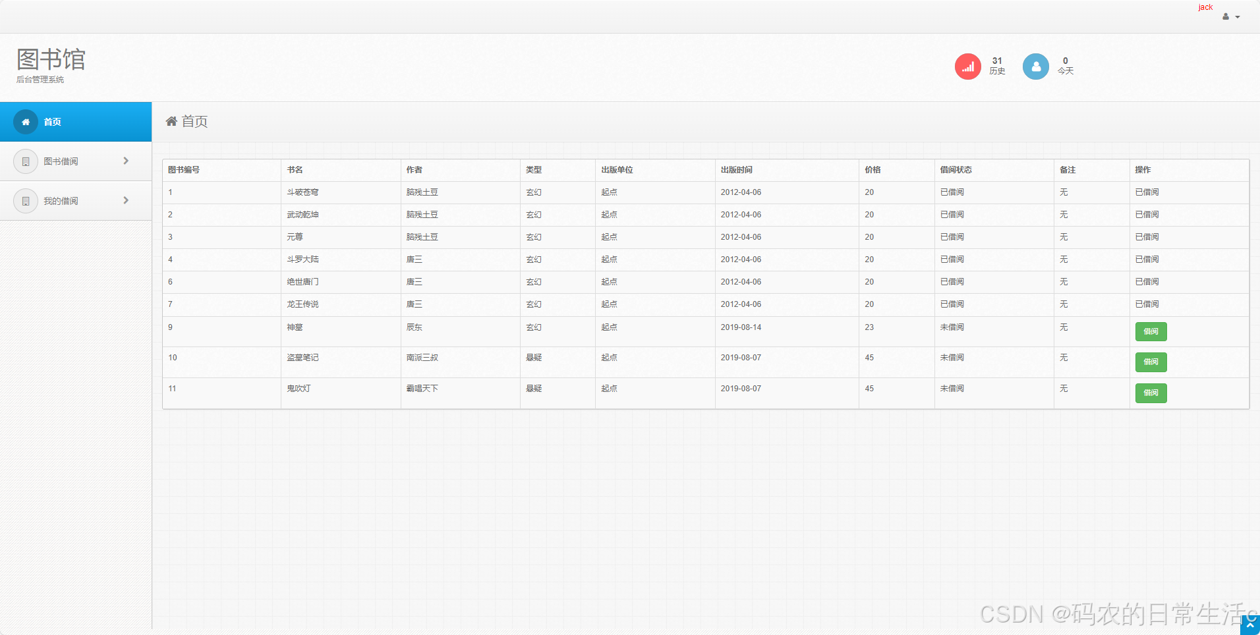
Task: Click the blue today visitor count icon
Action: click(1035, 66)
